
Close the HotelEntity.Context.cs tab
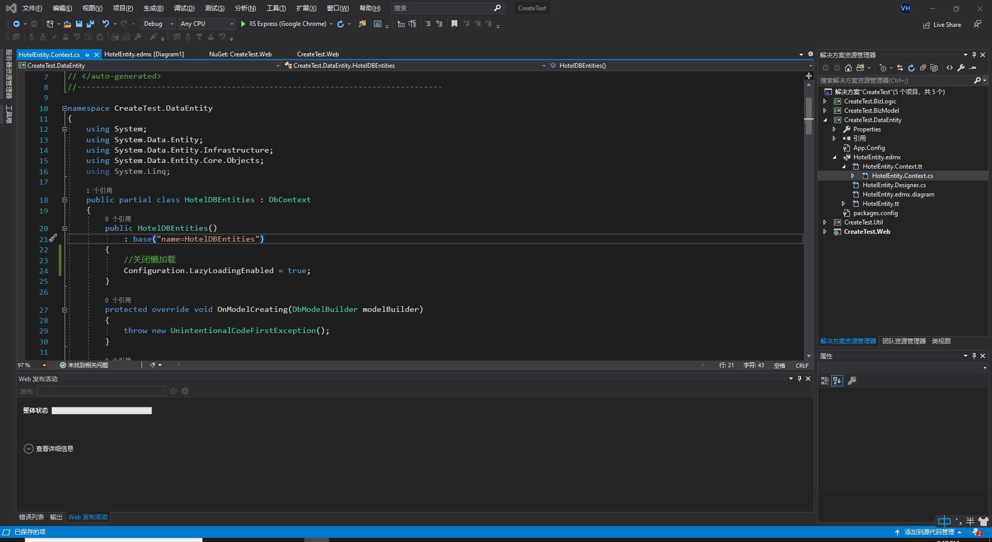96,55
